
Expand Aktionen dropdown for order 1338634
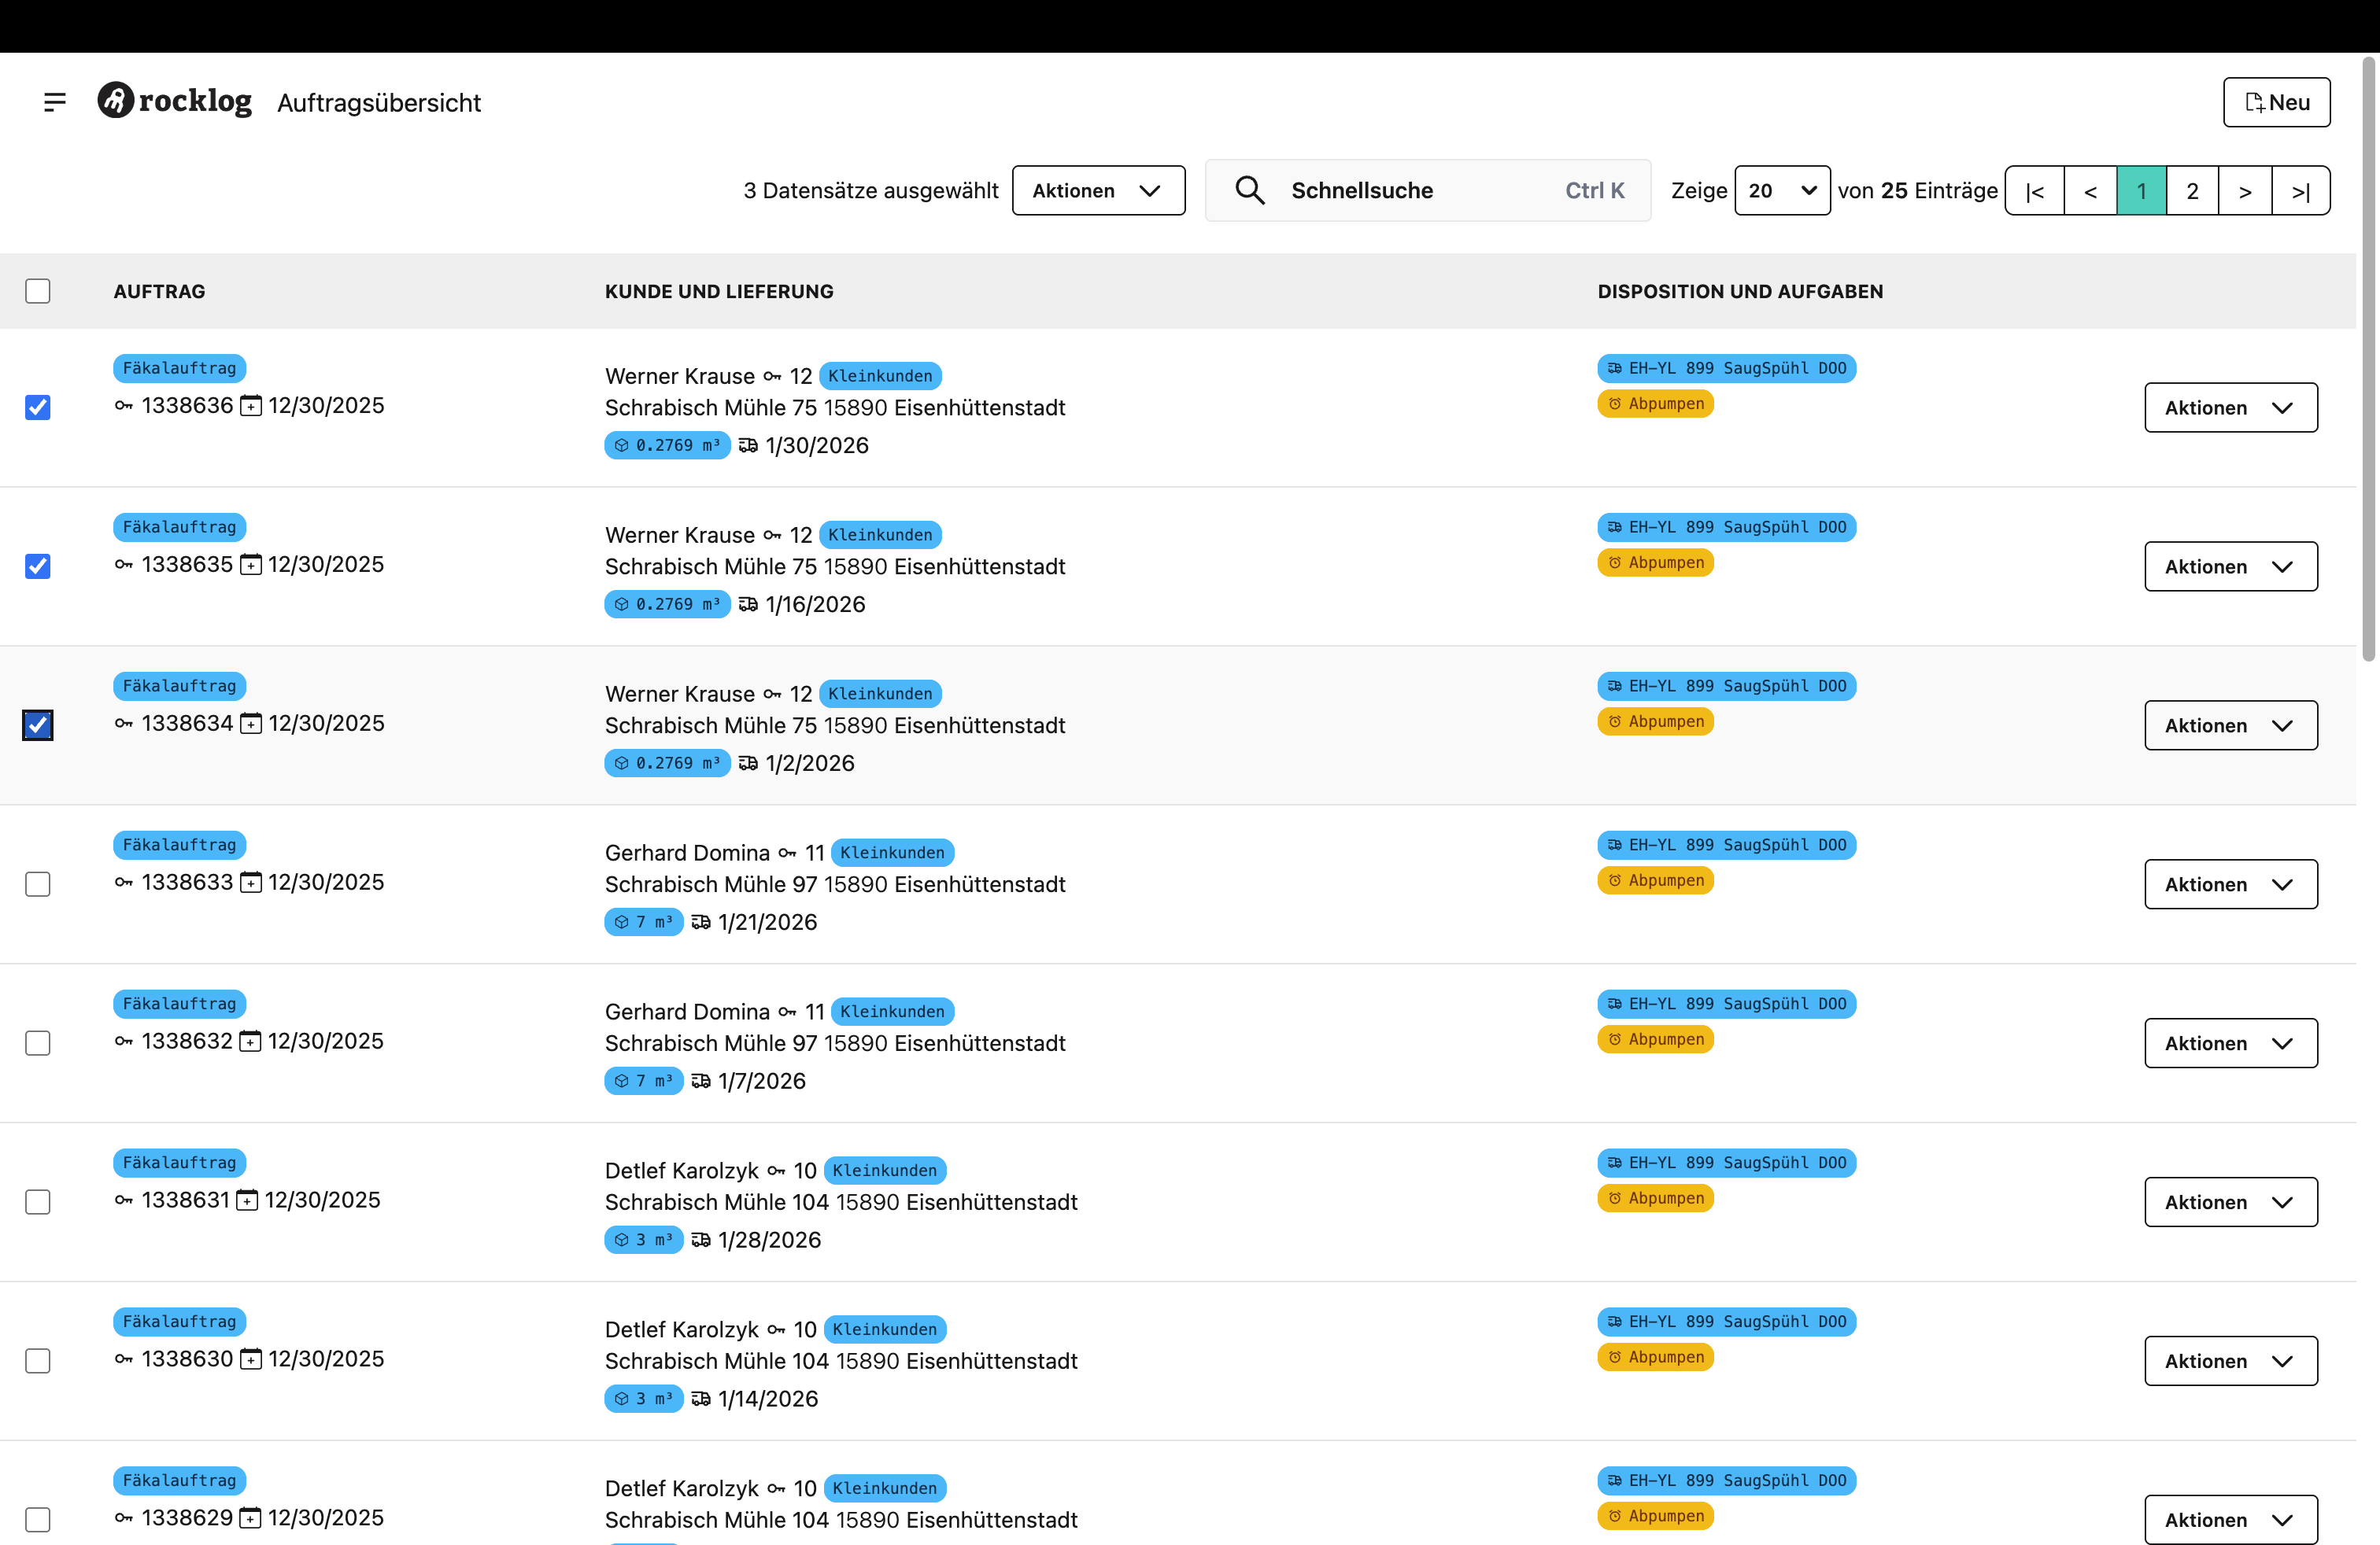point(2230,725)
